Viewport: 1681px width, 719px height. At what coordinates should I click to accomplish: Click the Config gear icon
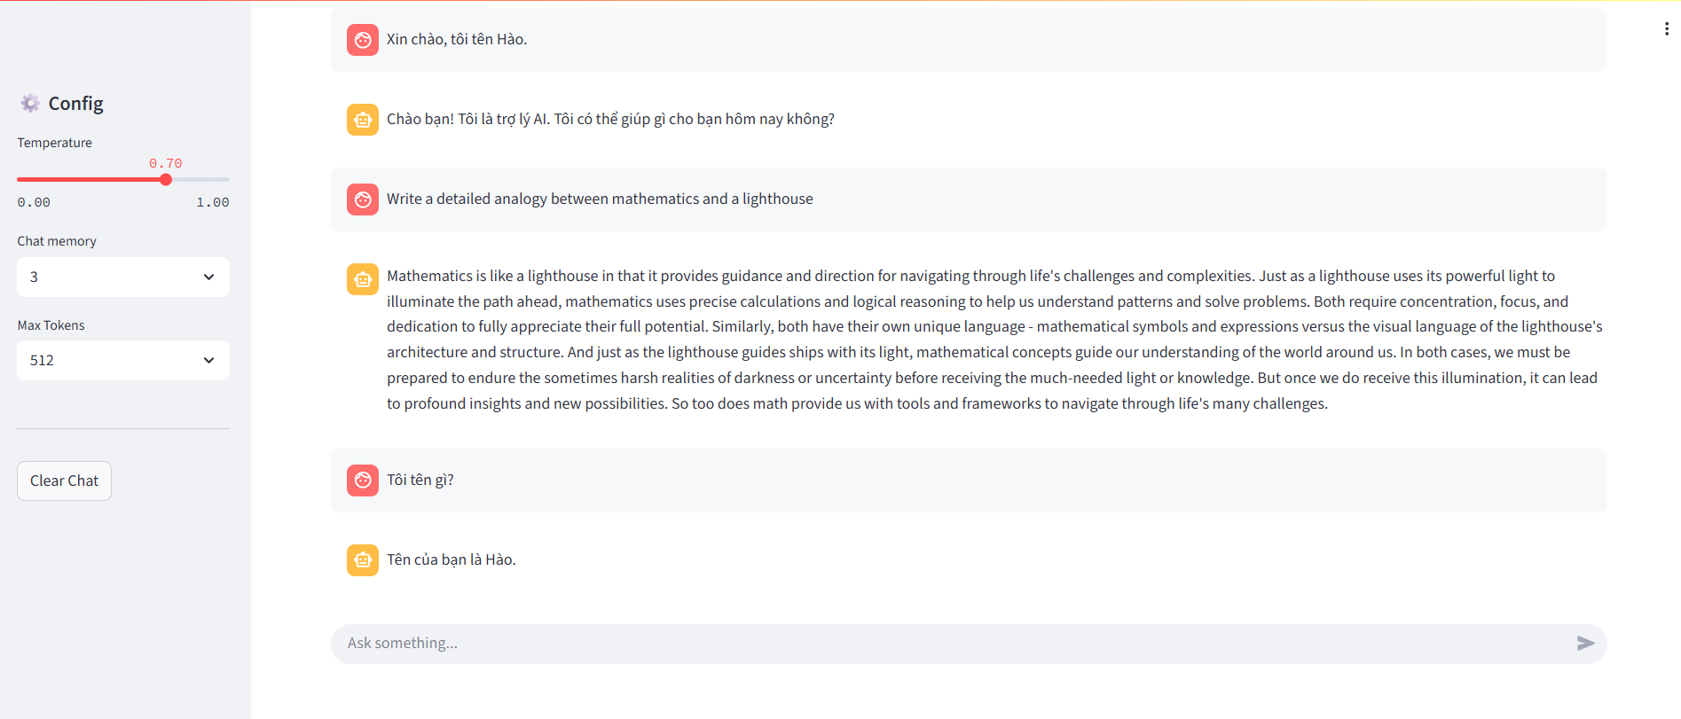[x=30, y=104]
